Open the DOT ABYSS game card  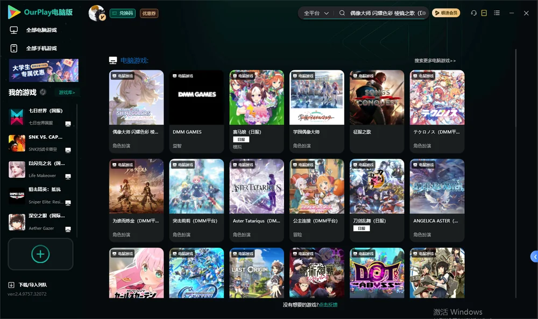[377, 273]
